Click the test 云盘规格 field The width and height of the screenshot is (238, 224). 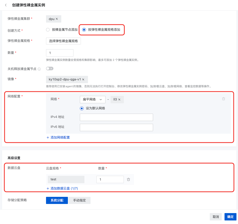[x=66, y=179]
